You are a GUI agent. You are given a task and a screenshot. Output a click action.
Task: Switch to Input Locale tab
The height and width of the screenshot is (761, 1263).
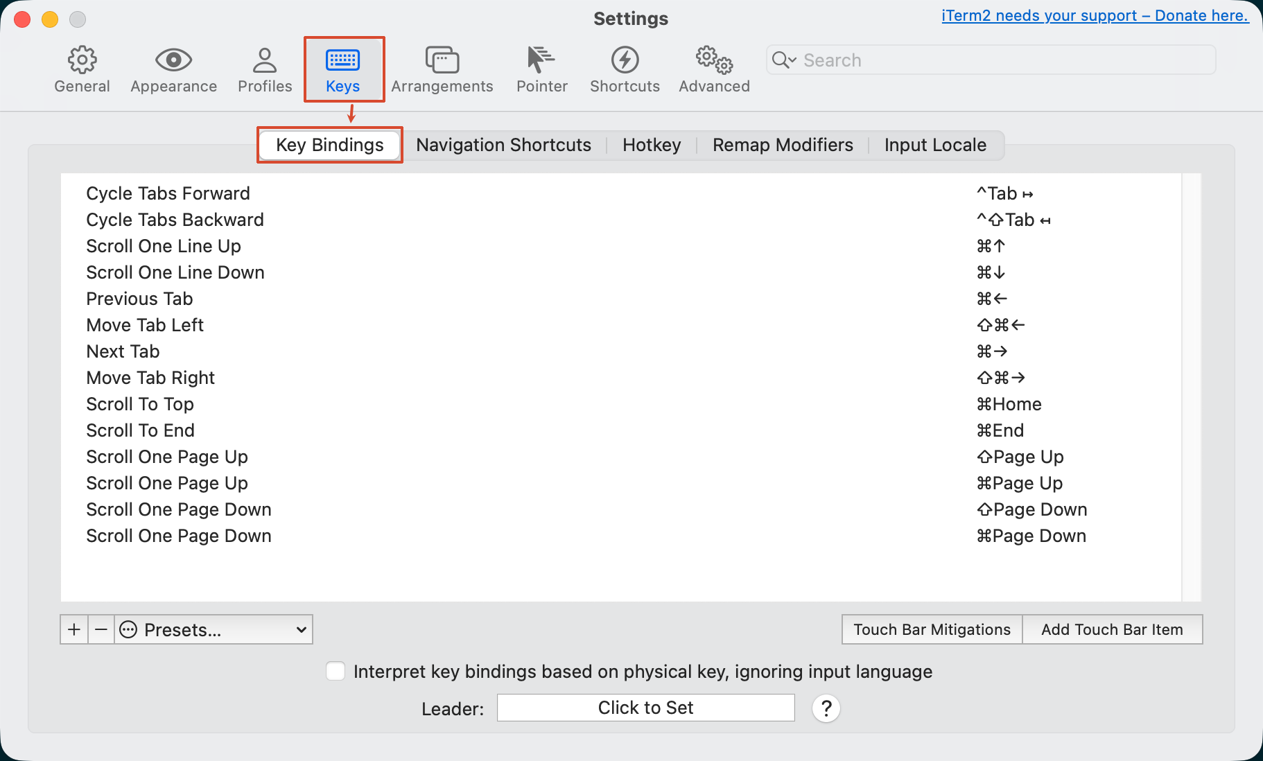[x=935, y=145]
